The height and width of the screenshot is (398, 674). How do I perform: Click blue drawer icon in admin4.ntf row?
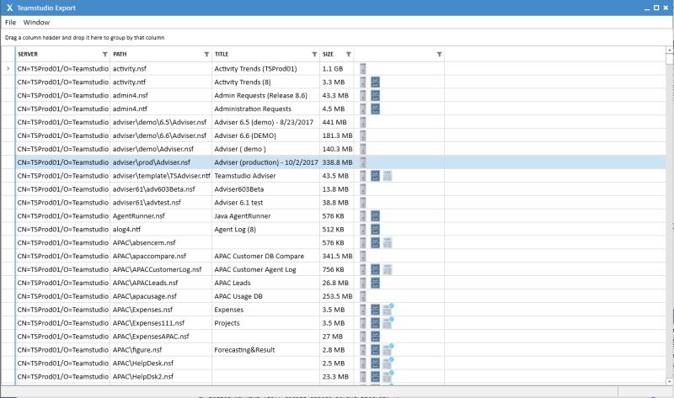tap(375, 109)
